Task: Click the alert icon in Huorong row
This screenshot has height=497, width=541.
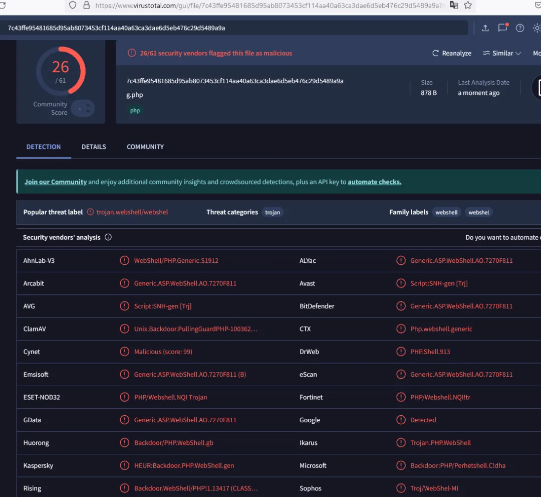Action: [125, 443]
